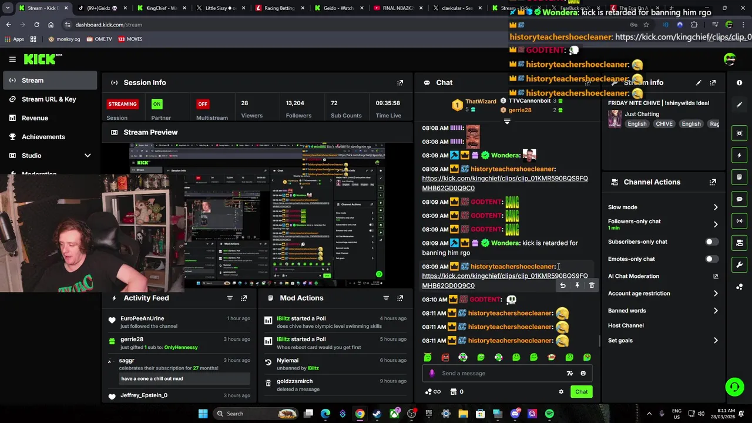Pop out the Stream info panel
The image size is (752, 423).
[x=713, y=83]
